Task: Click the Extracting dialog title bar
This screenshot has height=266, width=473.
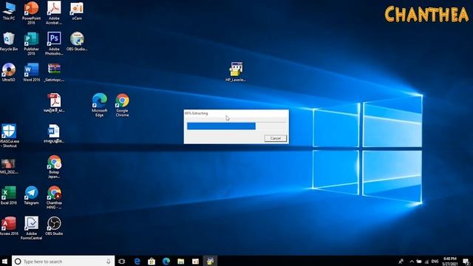Action: (x=236, y=113)
